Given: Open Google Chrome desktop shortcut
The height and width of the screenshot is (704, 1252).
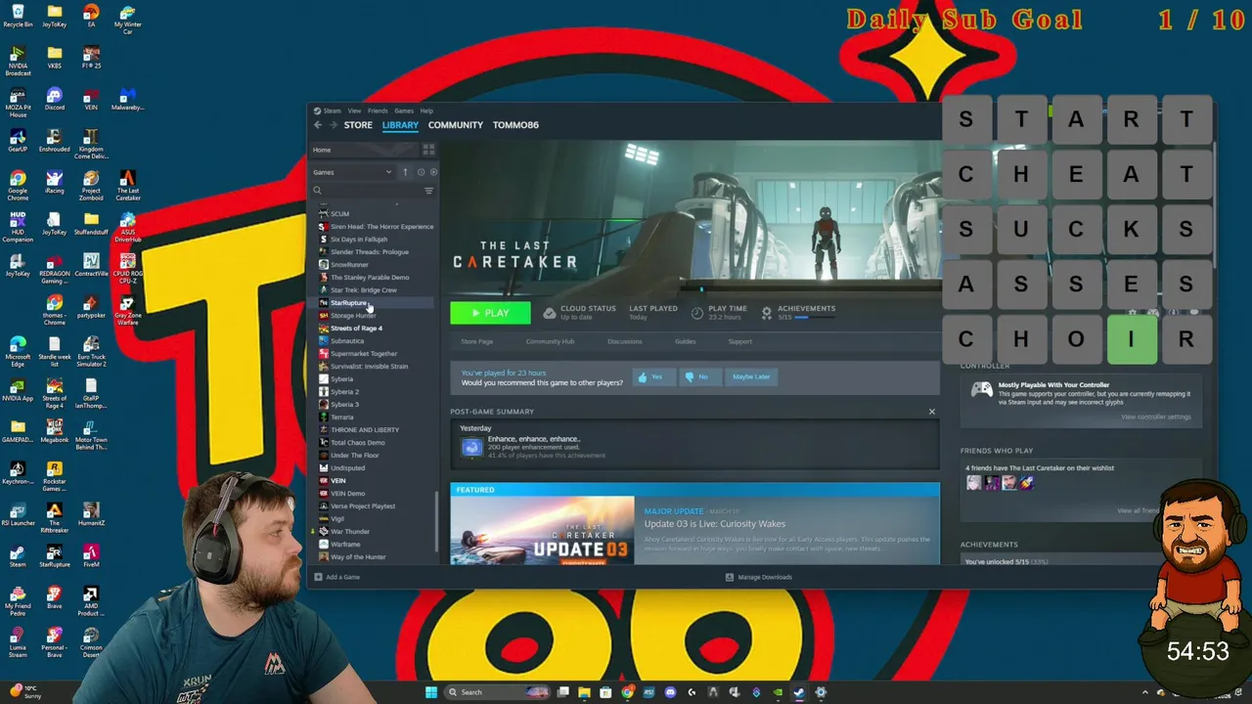Looking at the screenshot, I should [x=18, y=184].
